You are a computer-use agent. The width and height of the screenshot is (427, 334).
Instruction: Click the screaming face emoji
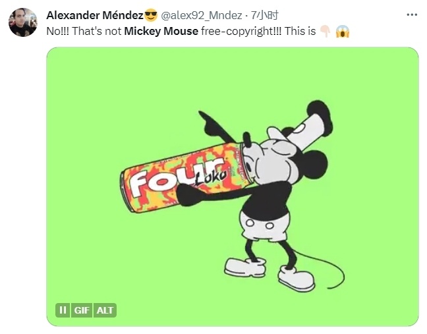point(342,32)
